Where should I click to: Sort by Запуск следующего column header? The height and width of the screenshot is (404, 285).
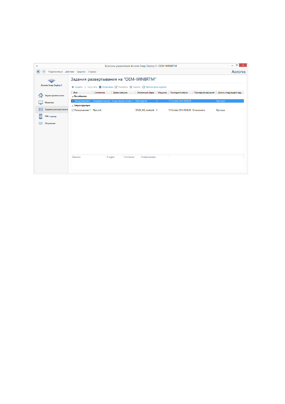pyautogui.click(x=230, y=92)
